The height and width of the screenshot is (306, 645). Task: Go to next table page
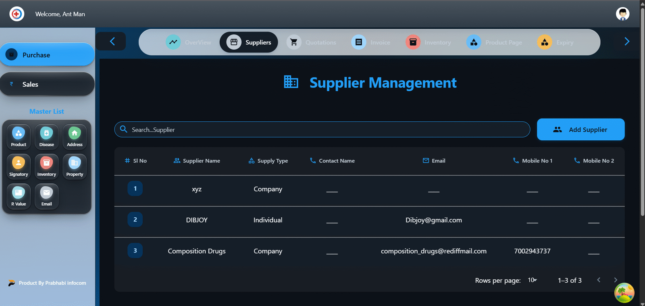point(616,280)
